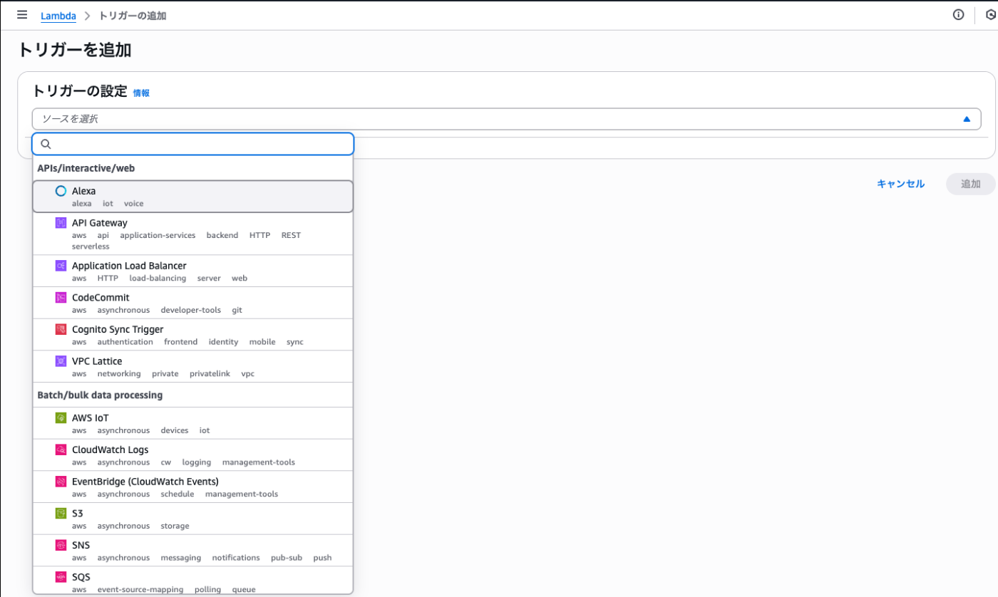998x597 pixels.
Task: Select SQS trigger option
Action: pos(193,580)
